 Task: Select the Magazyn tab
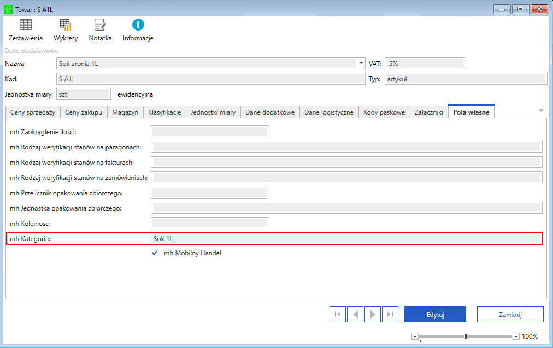click(125, 112)
